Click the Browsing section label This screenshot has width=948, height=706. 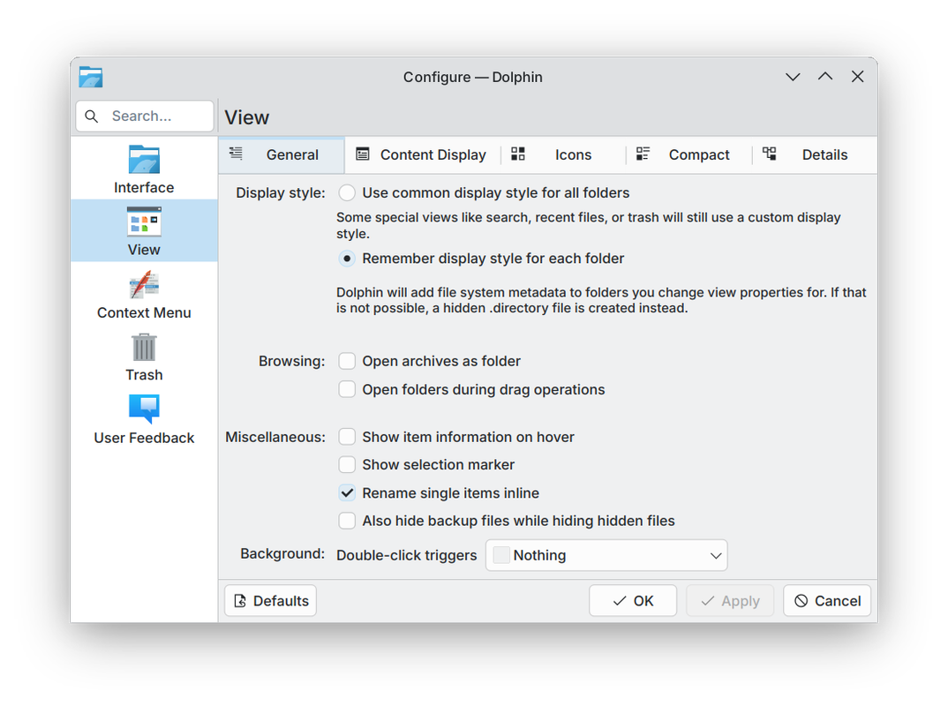click(292, 361)
